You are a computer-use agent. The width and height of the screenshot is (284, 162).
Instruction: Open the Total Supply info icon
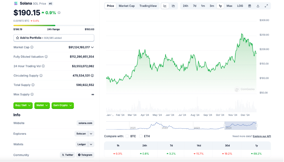pos(33,85)
